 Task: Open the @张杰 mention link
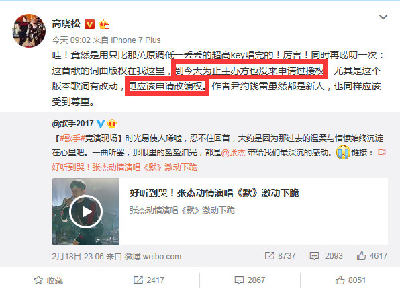point(233,153)
